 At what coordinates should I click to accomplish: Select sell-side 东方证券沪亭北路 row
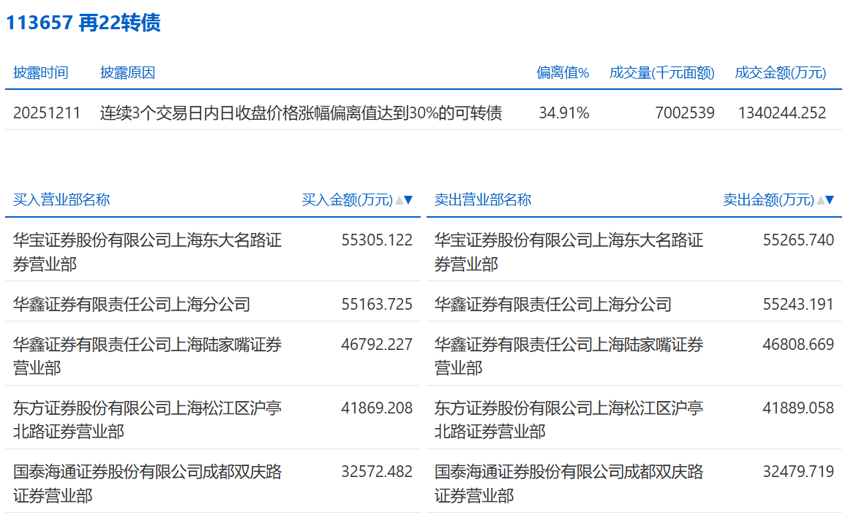[634, 419]
